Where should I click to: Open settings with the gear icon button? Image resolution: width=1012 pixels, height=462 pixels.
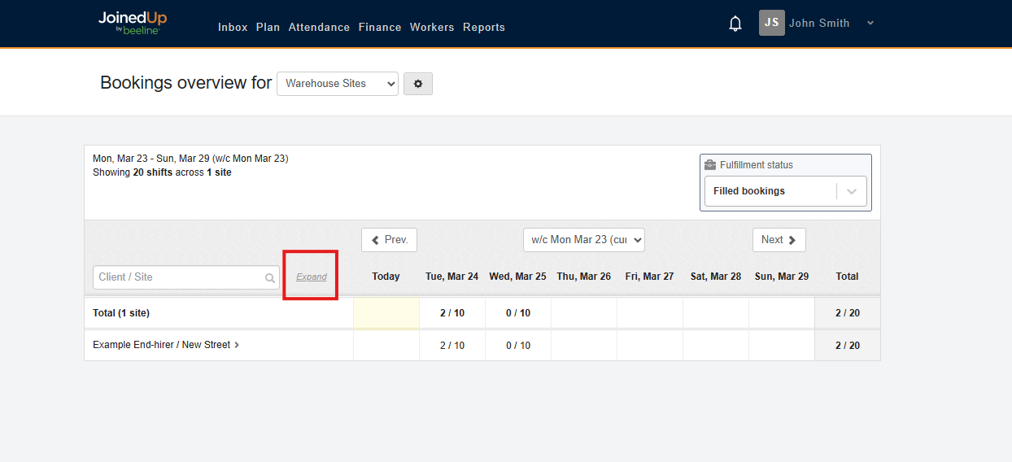click(418, 84)
